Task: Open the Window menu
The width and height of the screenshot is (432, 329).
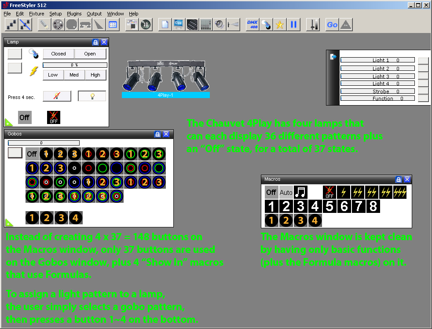Action: pos(115,14)
